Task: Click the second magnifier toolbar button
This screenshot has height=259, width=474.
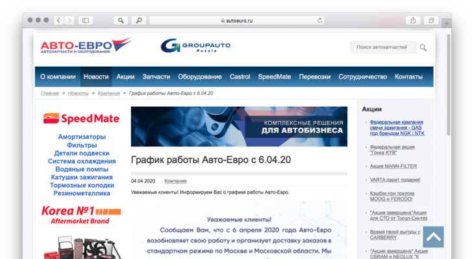Action: click(139, 20)
